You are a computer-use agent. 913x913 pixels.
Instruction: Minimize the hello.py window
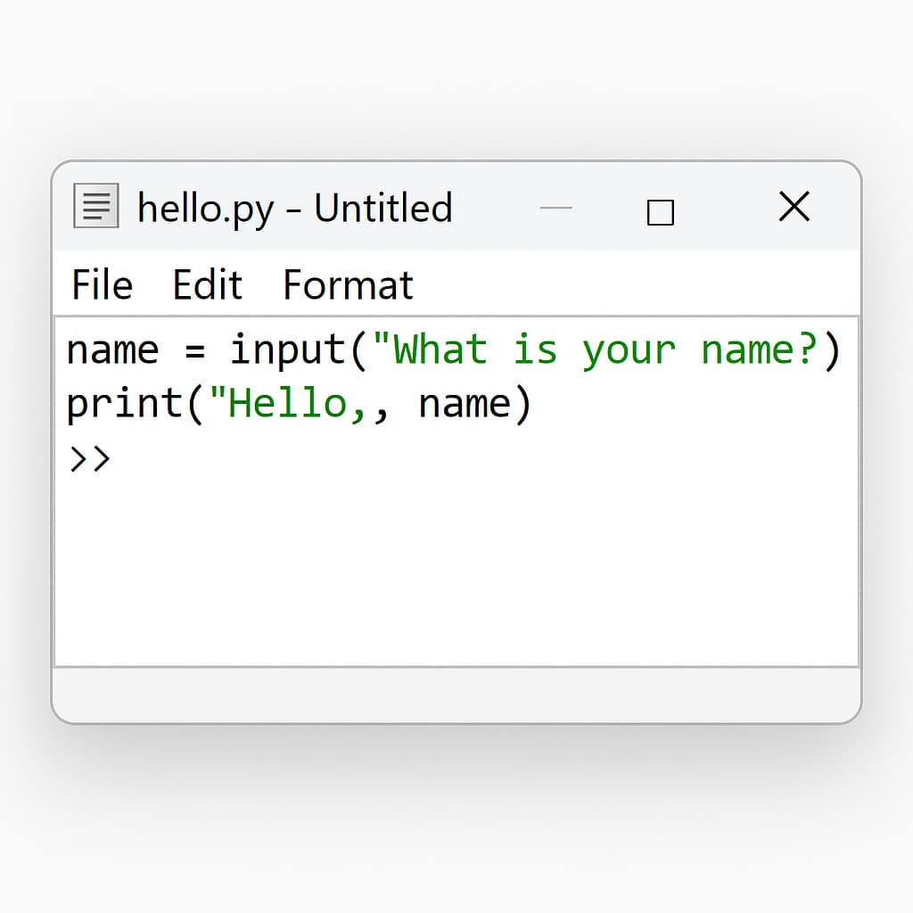pos(556,209)
